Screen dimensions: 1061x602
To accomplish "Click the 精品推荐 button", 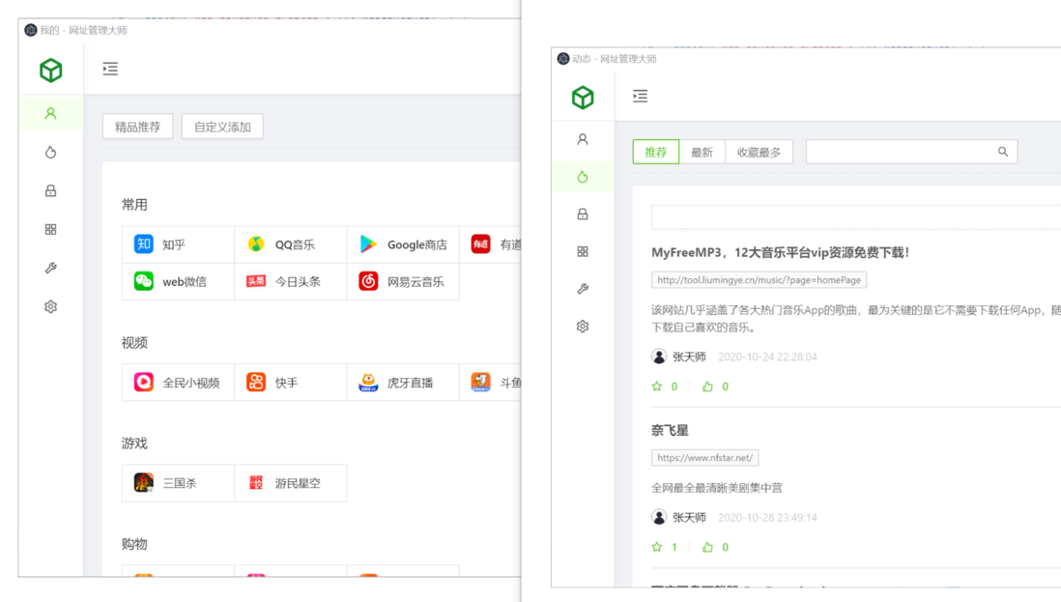I will [137, 127].
